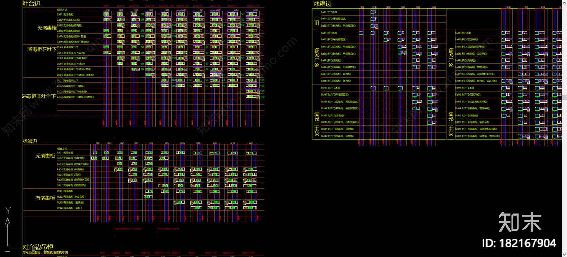
Task: Click the Pa04 无消毒柜(转角柜) row label
Action: 70,169
